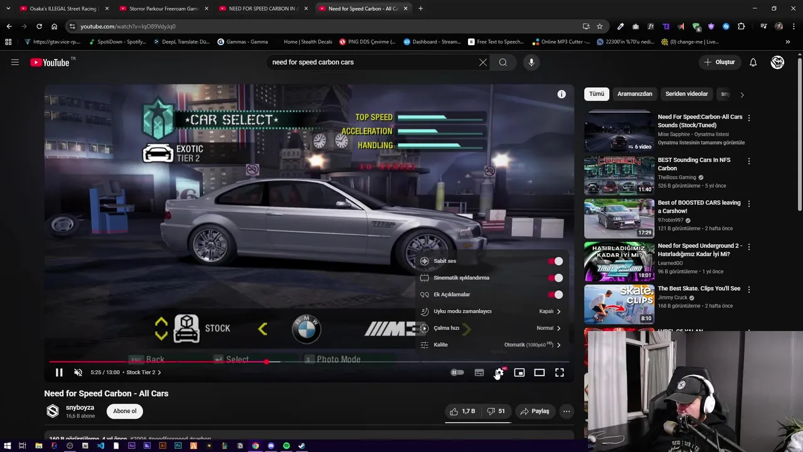Viewport: 803px width, 452px height.
Task: Switch to theater mode
Action: coord(540,372)
